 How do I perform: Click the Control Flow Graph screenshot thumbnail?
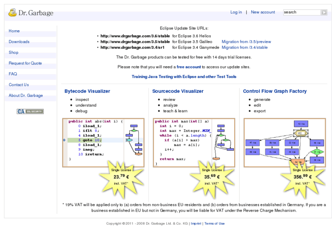point(285,143)
